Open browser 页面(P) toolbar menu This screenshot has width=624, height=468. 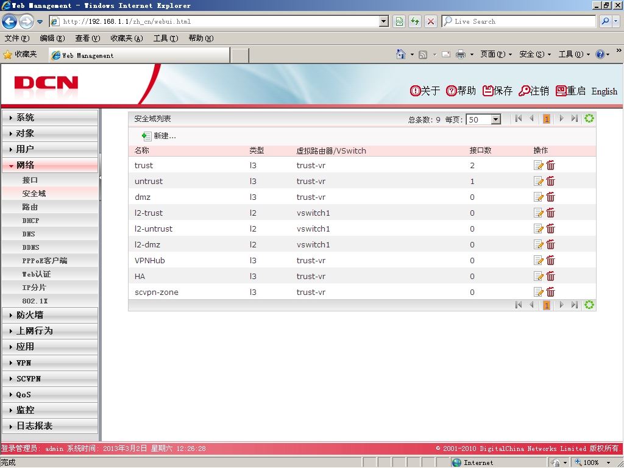click(495, 54)
